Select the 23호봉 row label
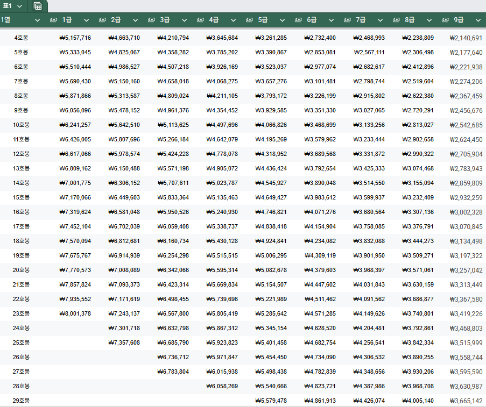The height and width of the screenshot is (407, 486). (21, 313)
